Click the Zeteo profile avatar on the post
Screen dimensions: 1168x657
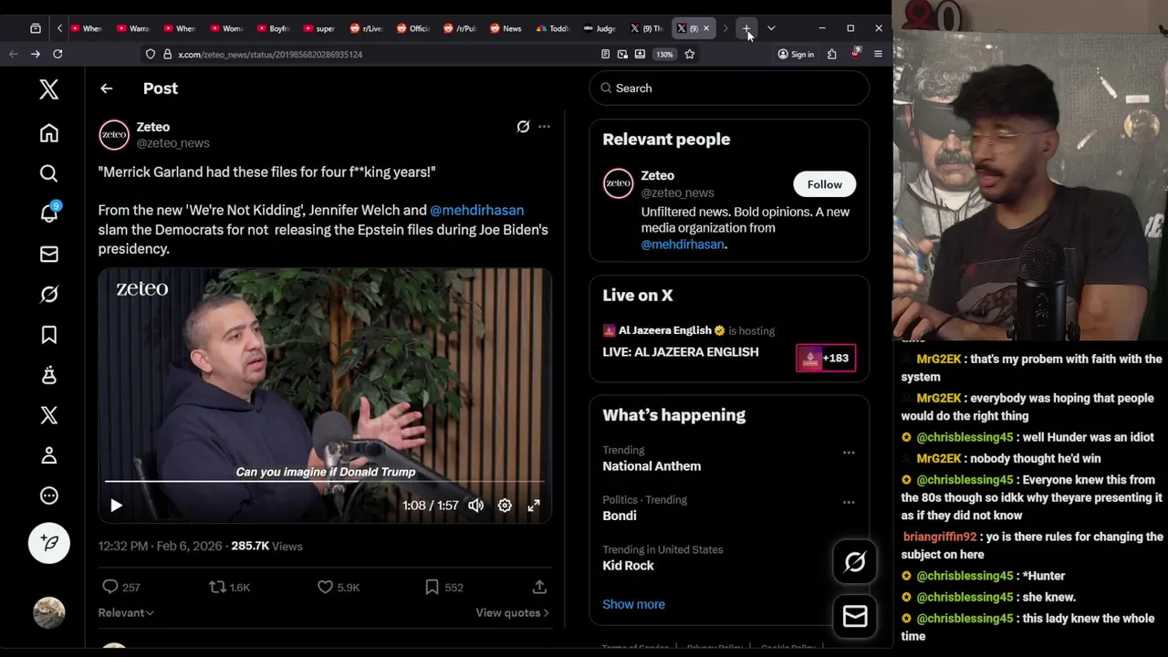(114, 135)
